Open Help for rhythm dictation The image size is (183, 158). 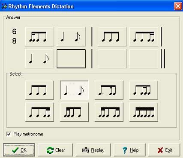(x=130, y=150)
